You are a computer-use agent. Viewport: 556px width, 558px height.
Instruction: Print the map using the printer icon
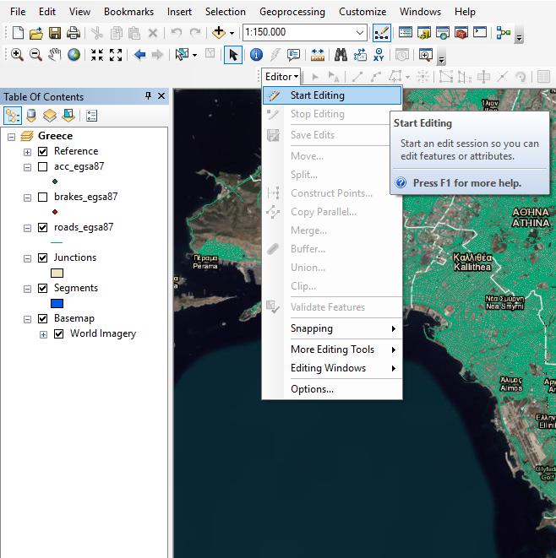(74, 33)
